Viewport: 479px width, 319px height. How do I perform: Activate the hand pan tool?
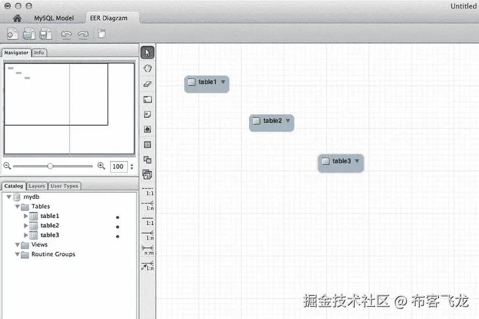tap(147, 68)
